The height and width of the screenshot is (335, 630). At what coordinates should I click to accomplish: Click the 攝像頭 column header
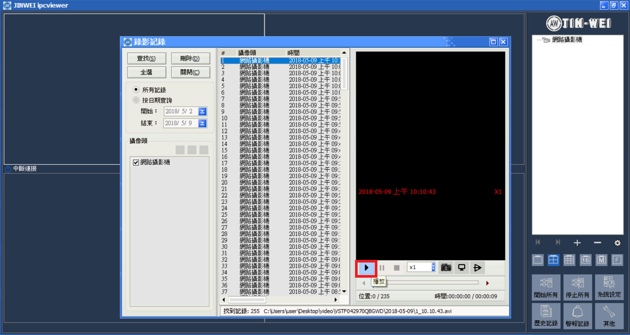261,53
